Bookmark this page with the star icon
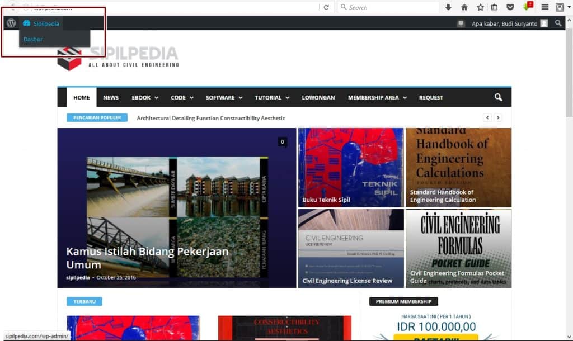The height and width of the screenshot is (341, 573). [x=480, y=7]
